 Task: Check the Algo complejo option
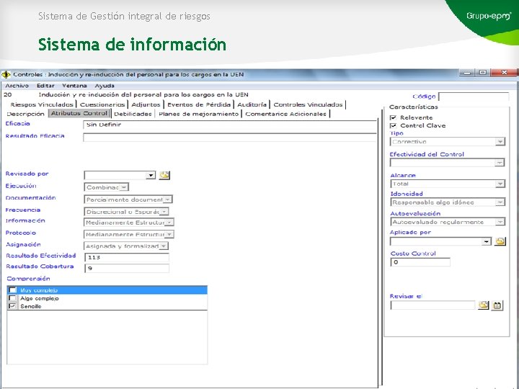point(12,298)
